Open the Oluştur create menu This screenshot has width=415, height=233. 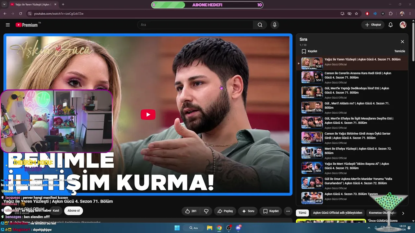(373, 25)
